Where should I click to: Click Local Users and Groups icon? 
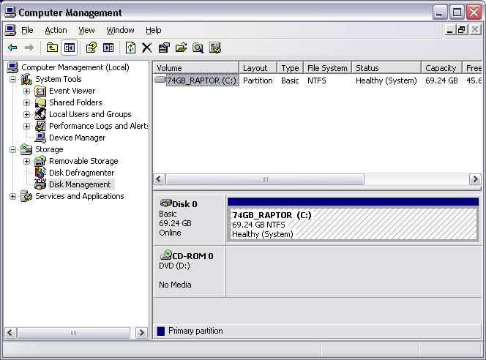(x=40, y=114)
